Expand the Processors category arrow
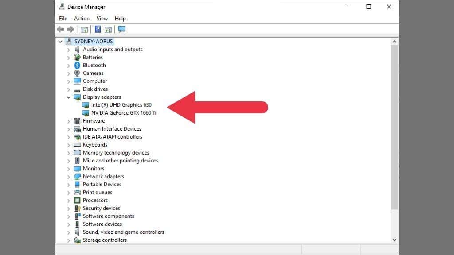 [69, 201]
